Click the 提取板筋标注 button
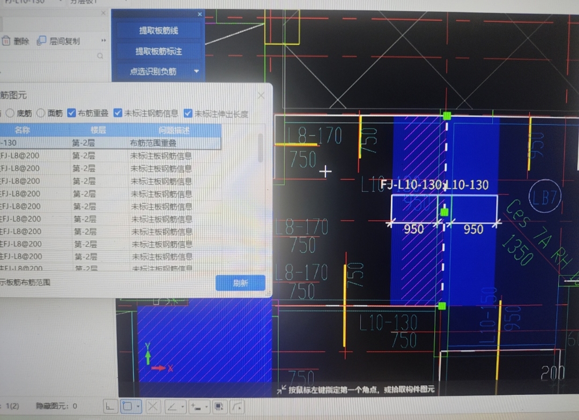579x420 pixels. [x=158, y=51]
